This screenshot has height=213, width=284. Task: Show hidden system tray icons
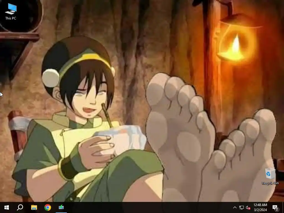235,207
